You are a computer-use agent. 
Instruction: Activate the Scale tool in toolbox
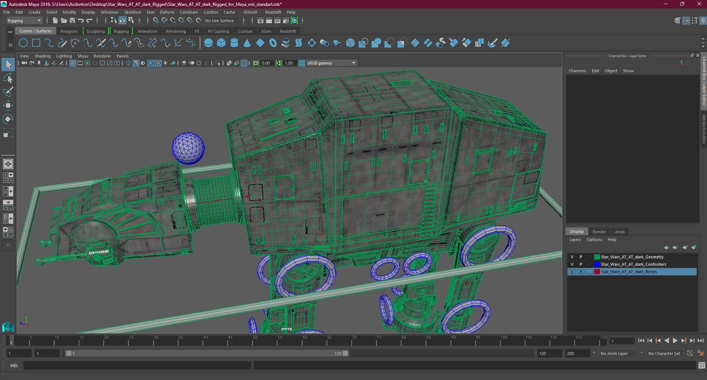pyautogui.click(x=8, y=132)
